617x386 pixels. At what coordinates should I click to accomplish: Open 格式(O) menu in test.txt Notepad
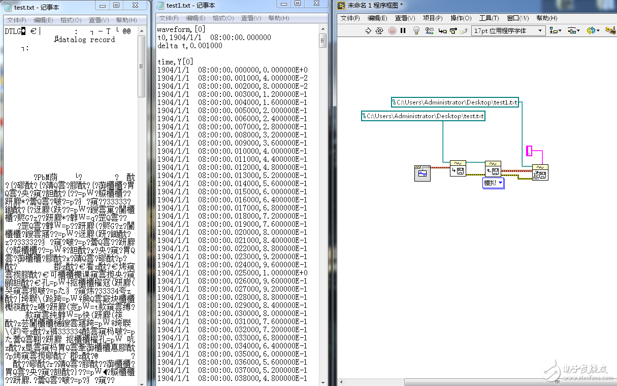(x=71, y=20)
